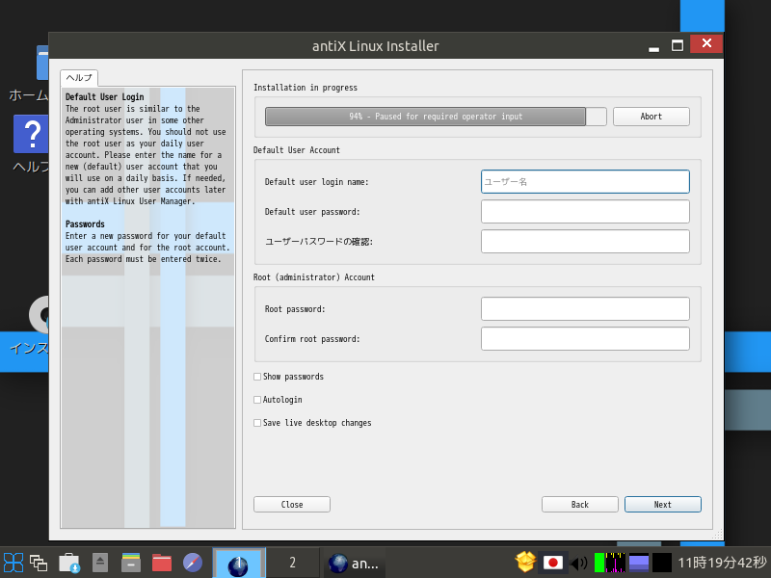Image resolution: width=771 pixels, height=578 pixels.
Task: Focus the Root password field
Action: [x=585, y=309]
